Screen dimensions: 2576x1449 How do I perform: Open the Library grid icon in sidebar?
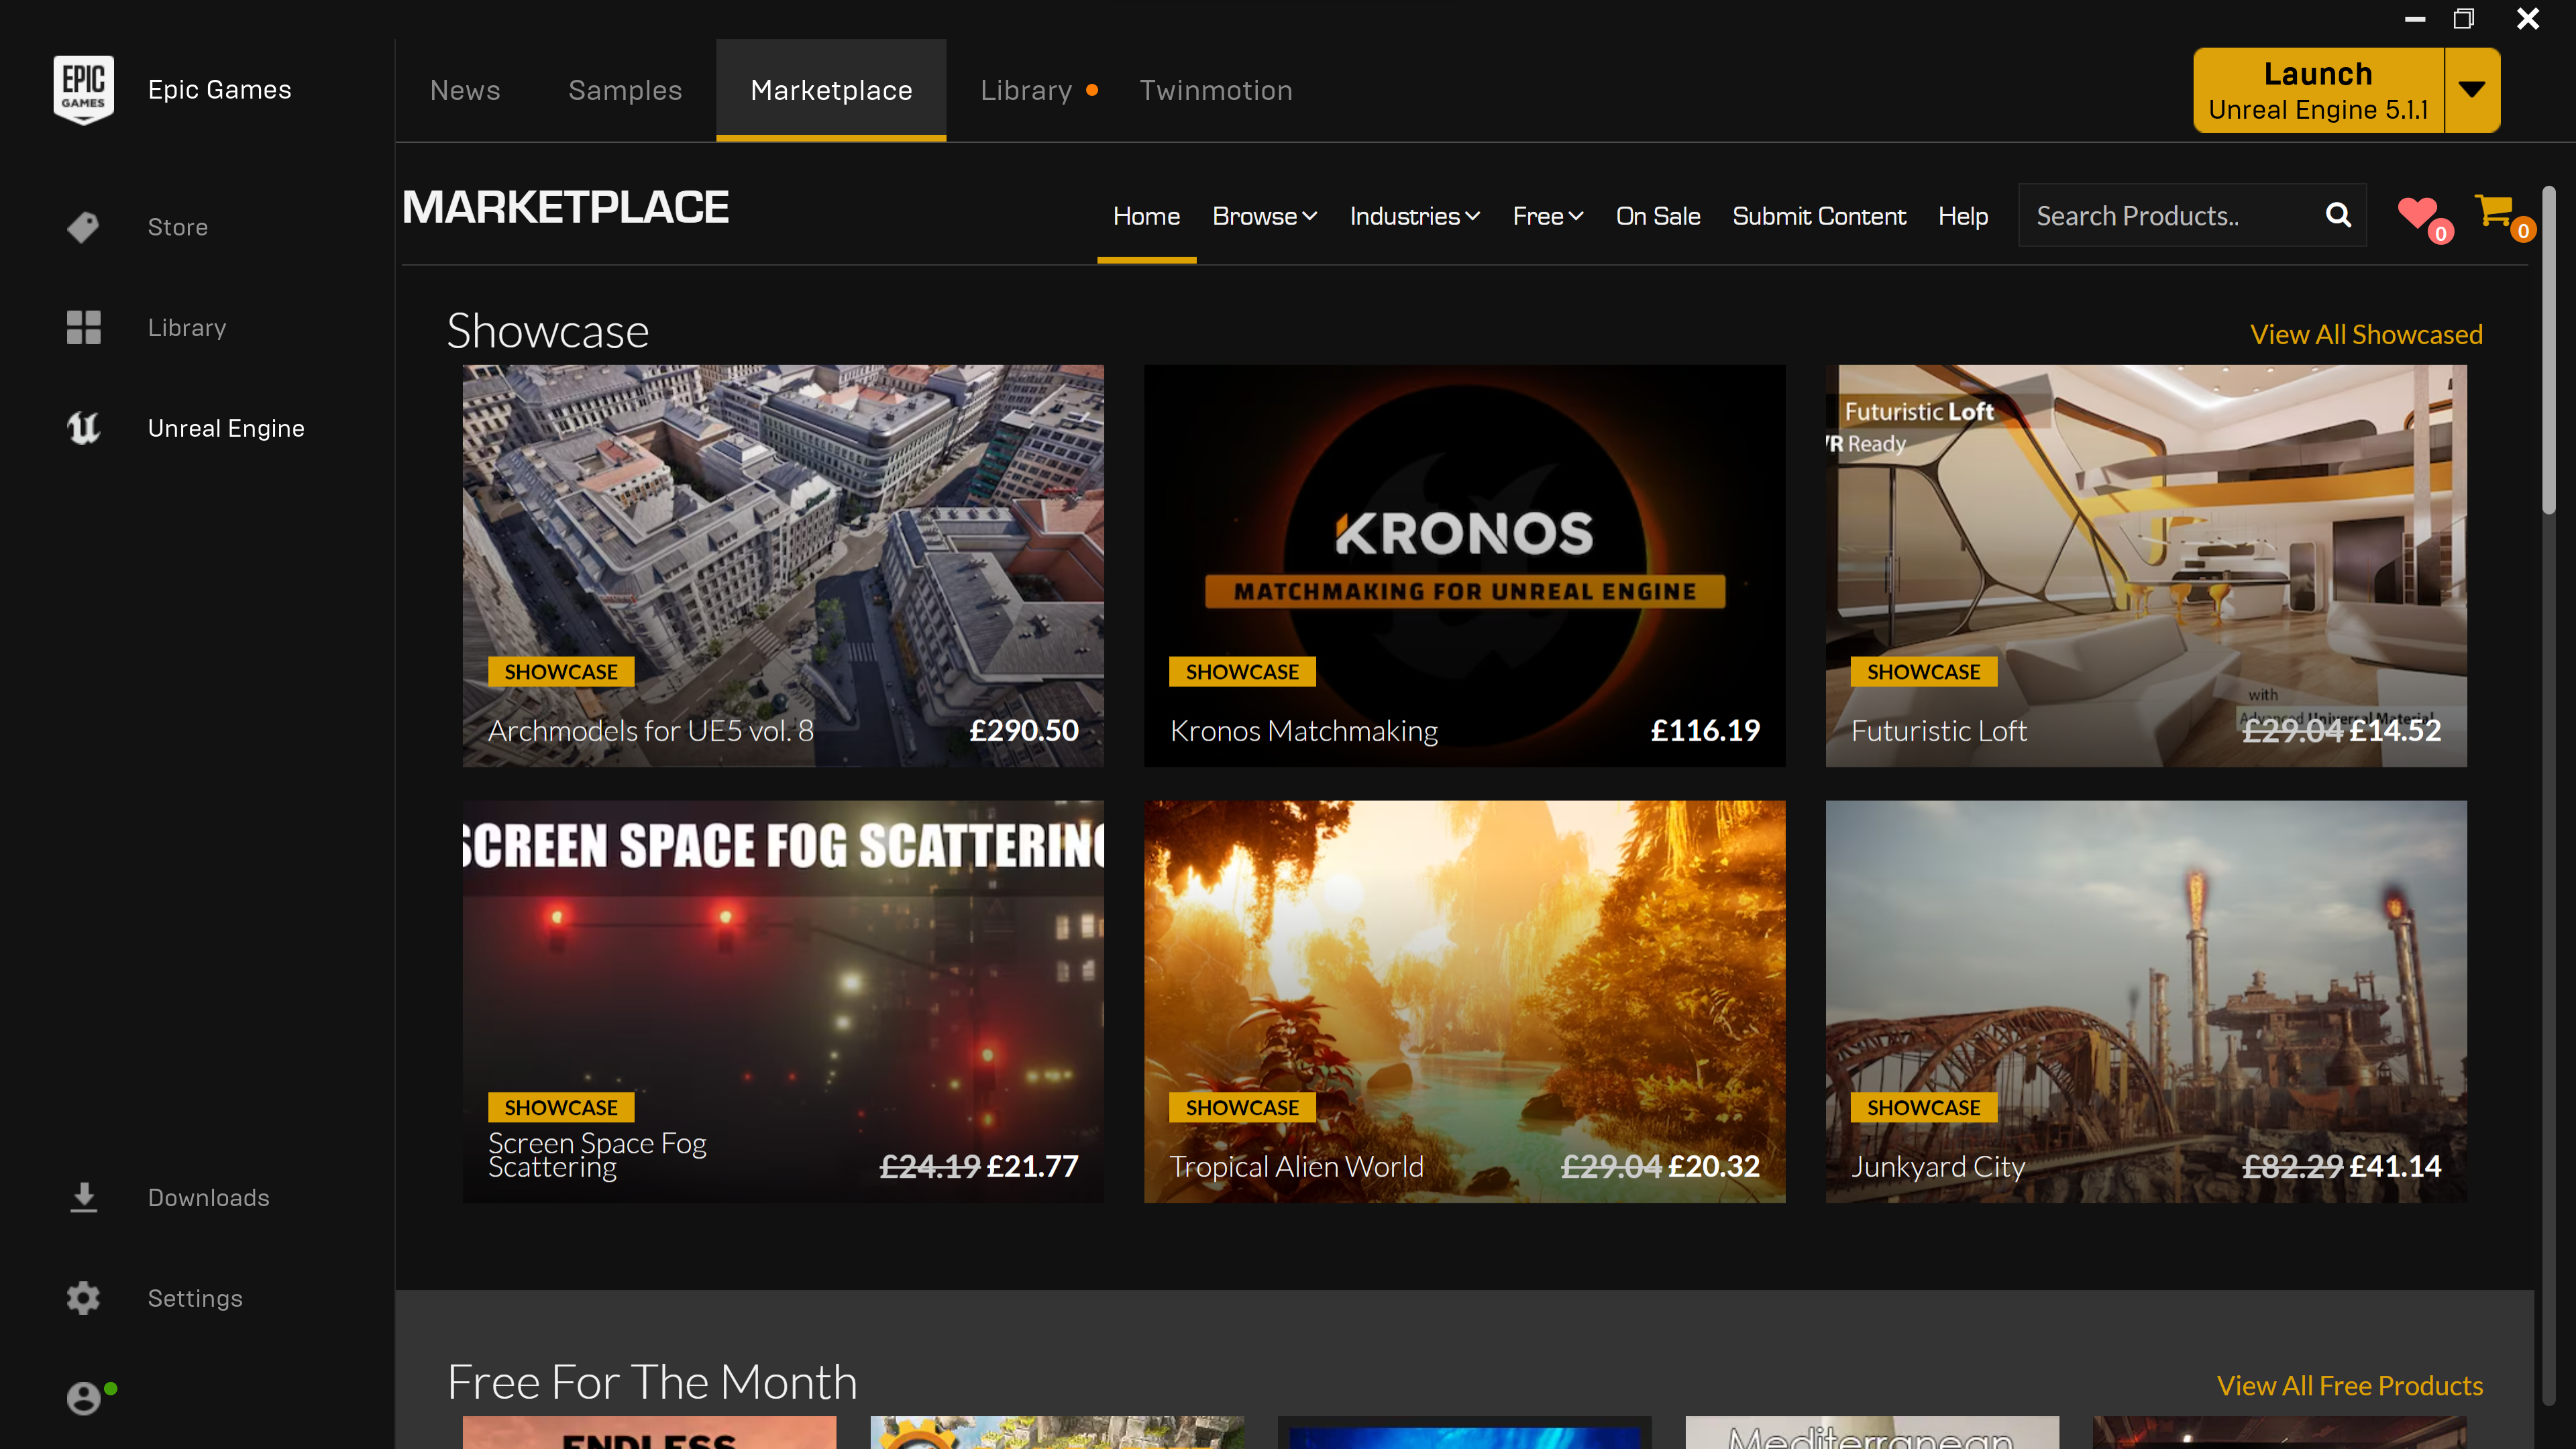point(83,327)
